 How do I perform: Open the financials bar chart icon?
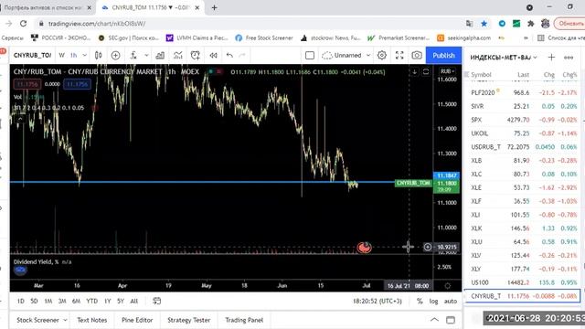[x=160, y=55]
